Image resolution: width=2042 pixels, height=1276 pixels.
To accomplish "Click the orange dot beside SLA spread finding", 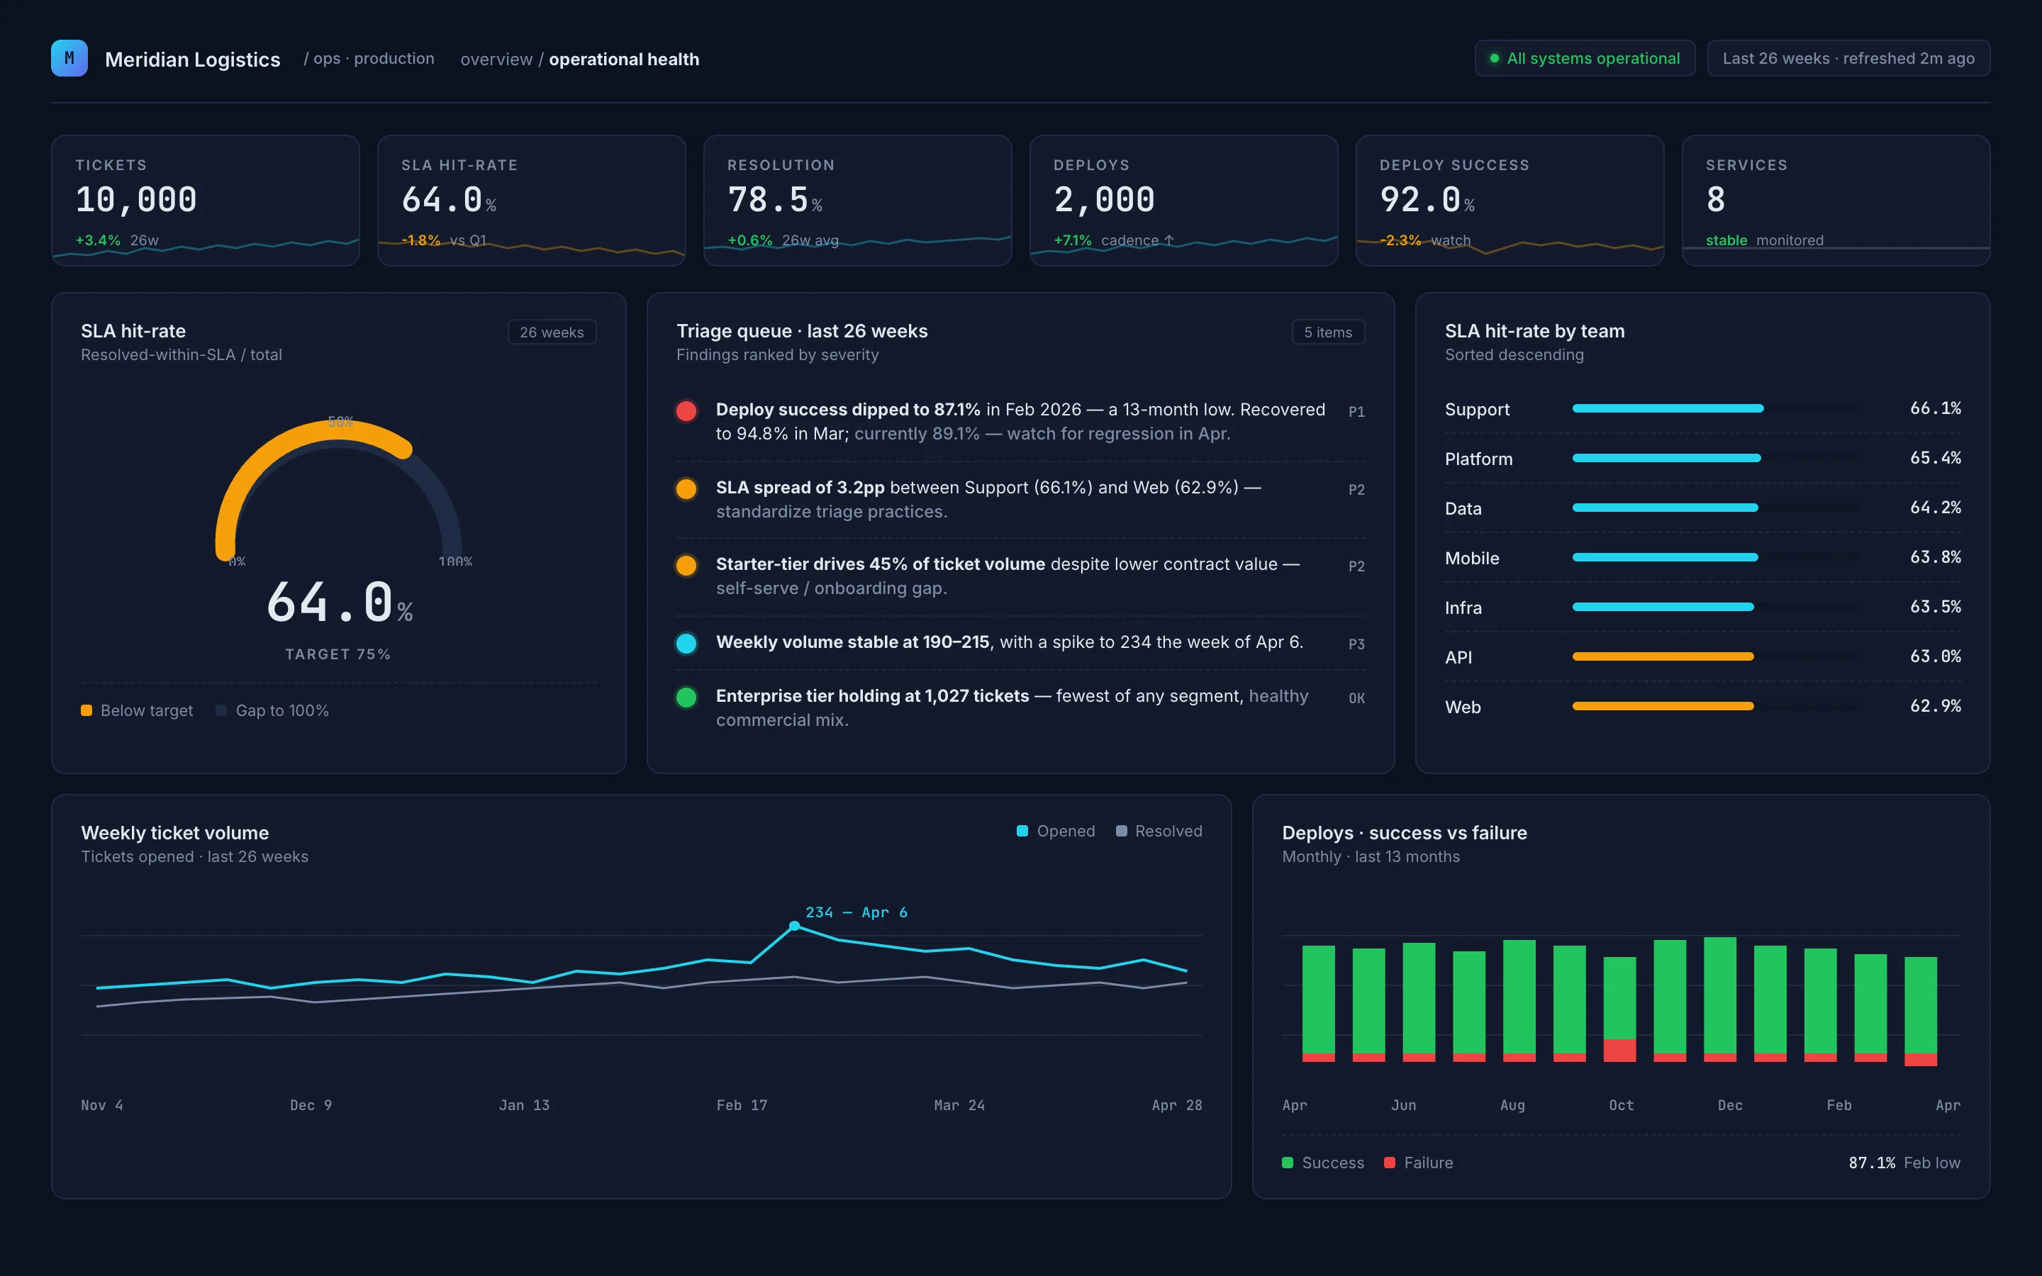I will (686, 488).
